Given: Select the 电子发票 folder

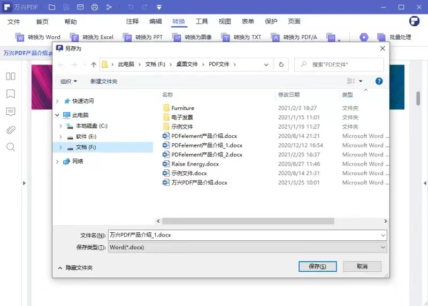Looking at the screenshot, I should pyautogui.click(x=182, y=117).
